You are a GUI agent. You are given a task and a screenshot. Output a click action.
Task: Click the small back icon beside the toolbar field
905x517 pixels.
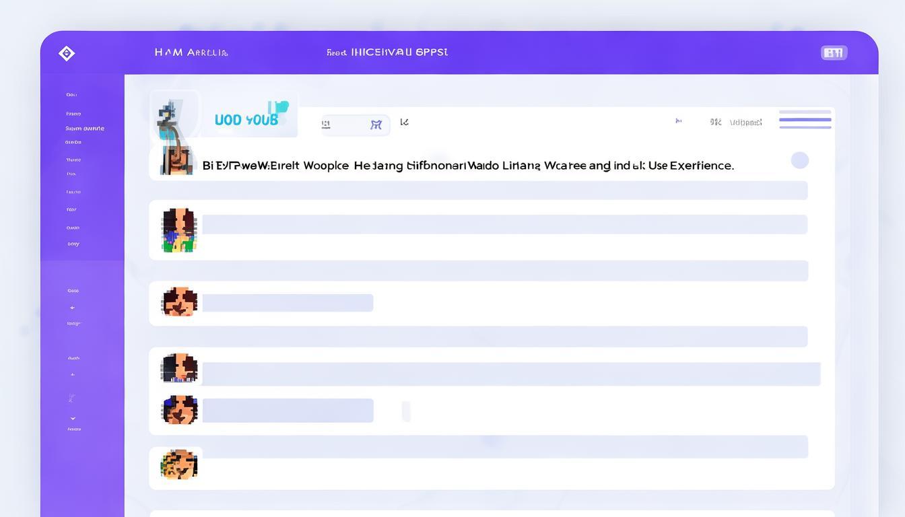[404, 122]
